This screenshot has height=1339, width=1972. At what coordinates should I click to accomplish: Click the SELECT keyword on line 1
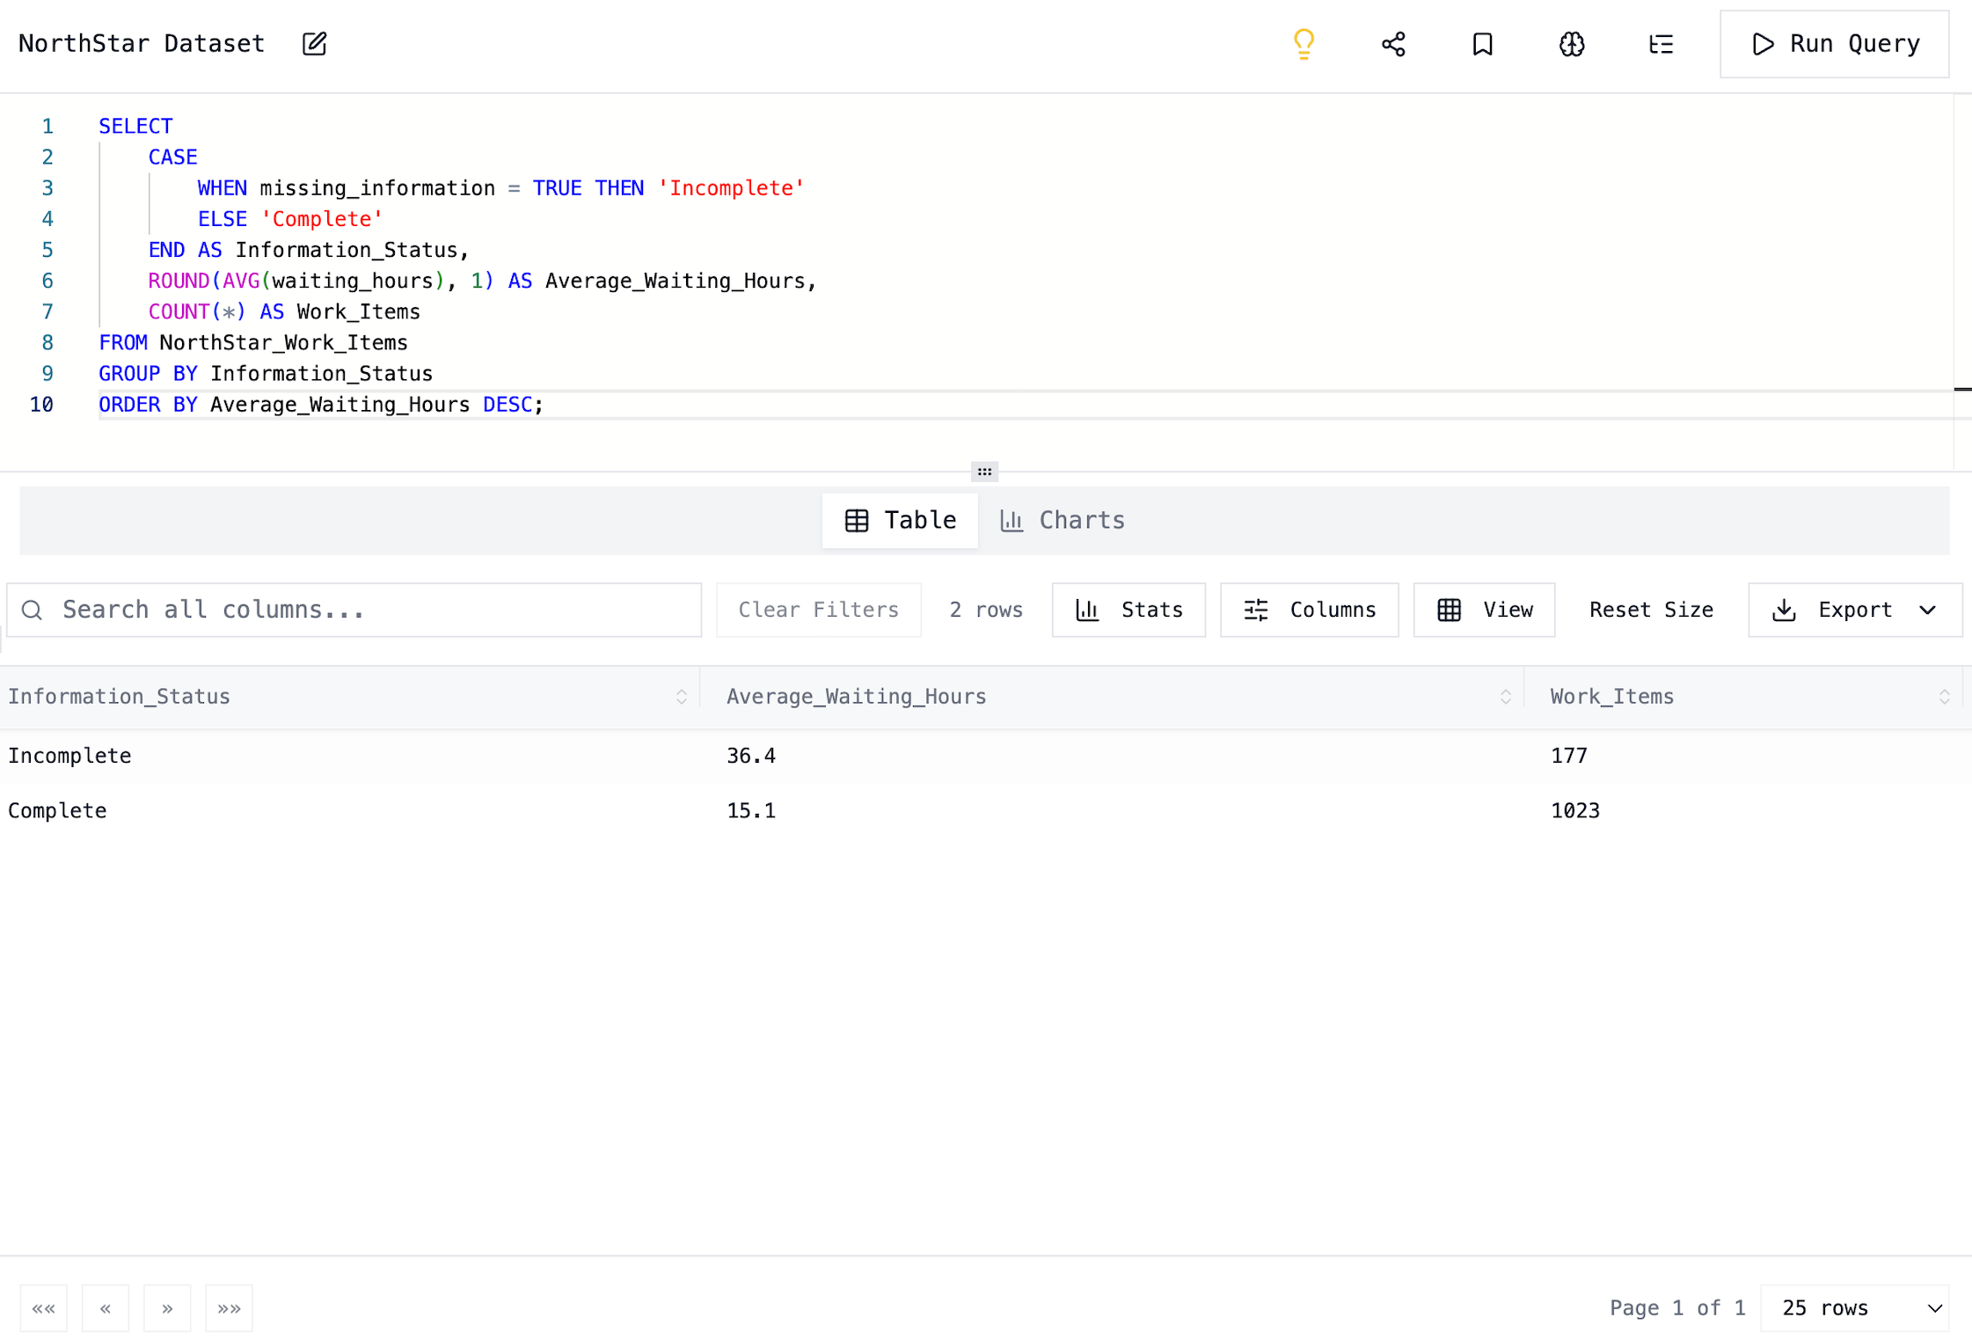(135, 127)
